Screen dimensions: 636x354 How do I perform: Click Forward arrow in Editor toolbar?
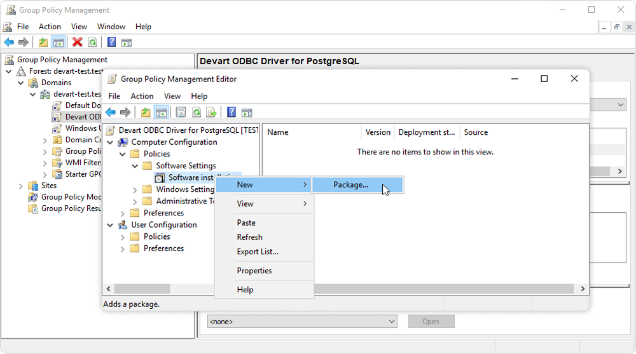point(125,112)
